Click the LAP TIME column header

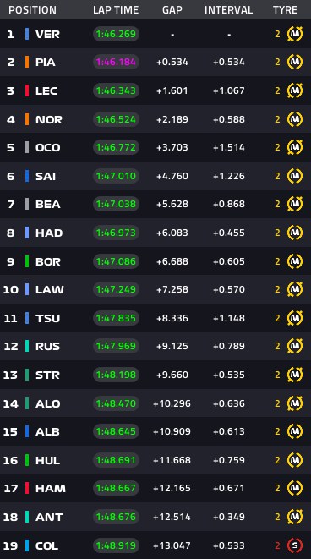tap(116, 9)
